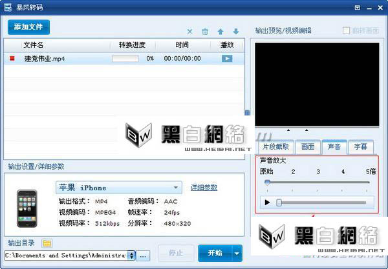Click the trash icon to clear list
This screenshot has height=269, width=388.
pos(205,32)
